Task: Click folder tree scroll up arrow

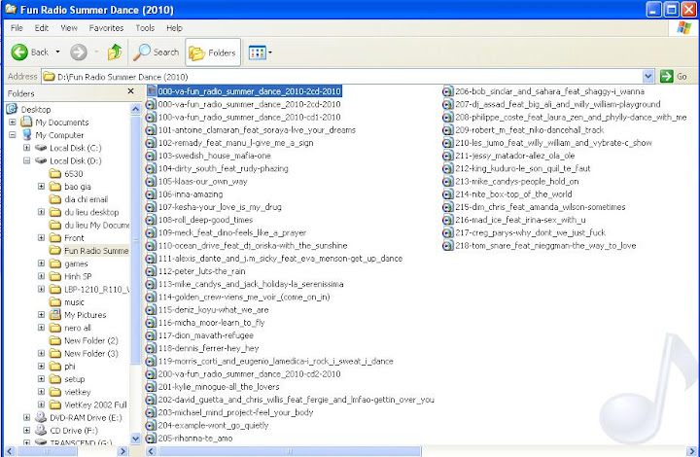Action: (x=136, y=109)
